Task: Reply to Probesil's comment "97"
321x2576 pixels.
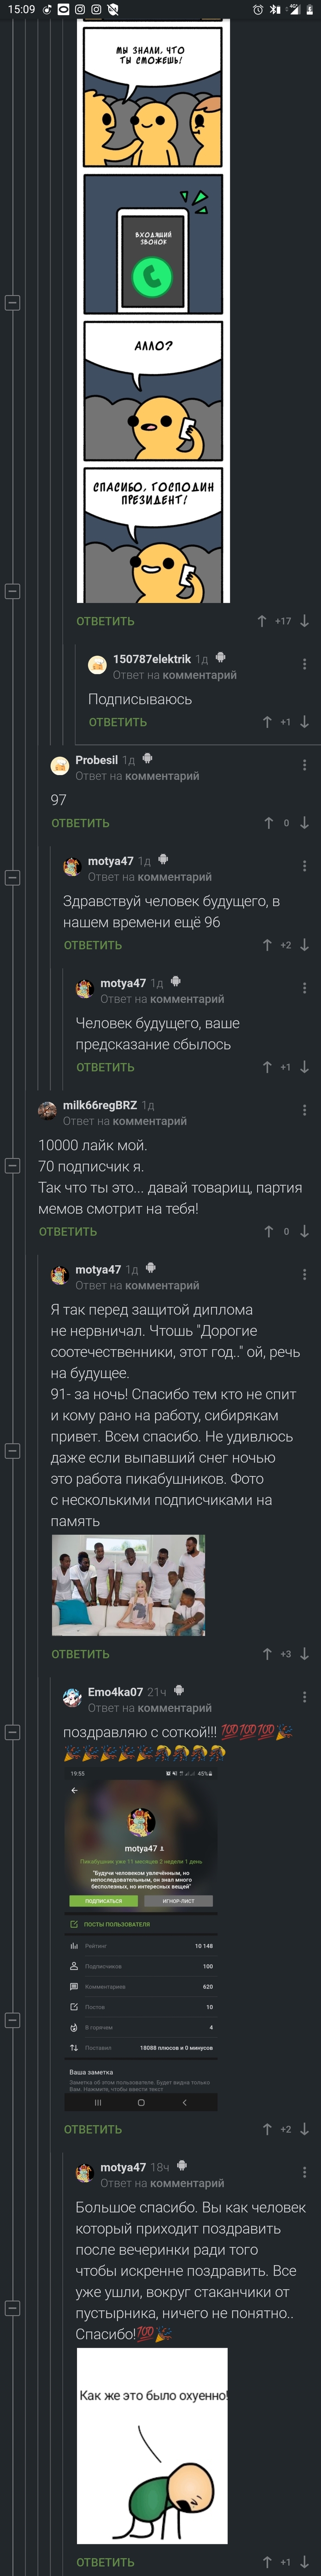Action: click(x=80, y=823)
